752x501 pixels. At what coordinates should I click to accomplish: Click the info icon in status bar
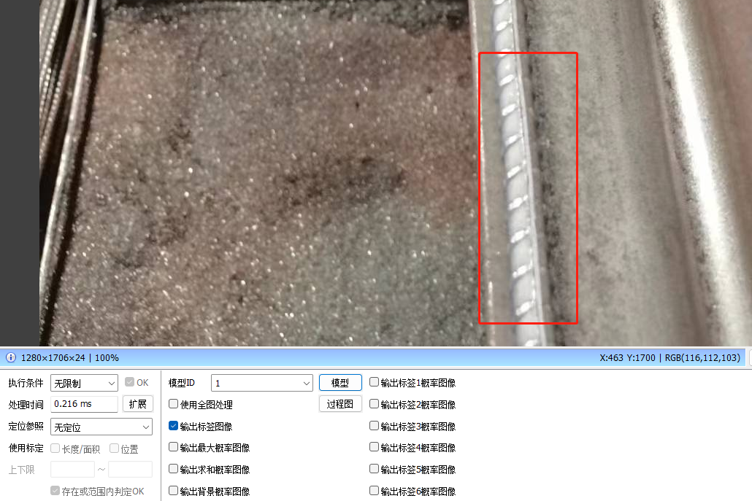click(x=10, y=358)
